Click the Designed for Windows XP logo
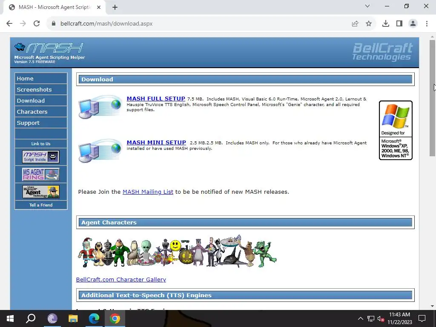 coord(396,130)
